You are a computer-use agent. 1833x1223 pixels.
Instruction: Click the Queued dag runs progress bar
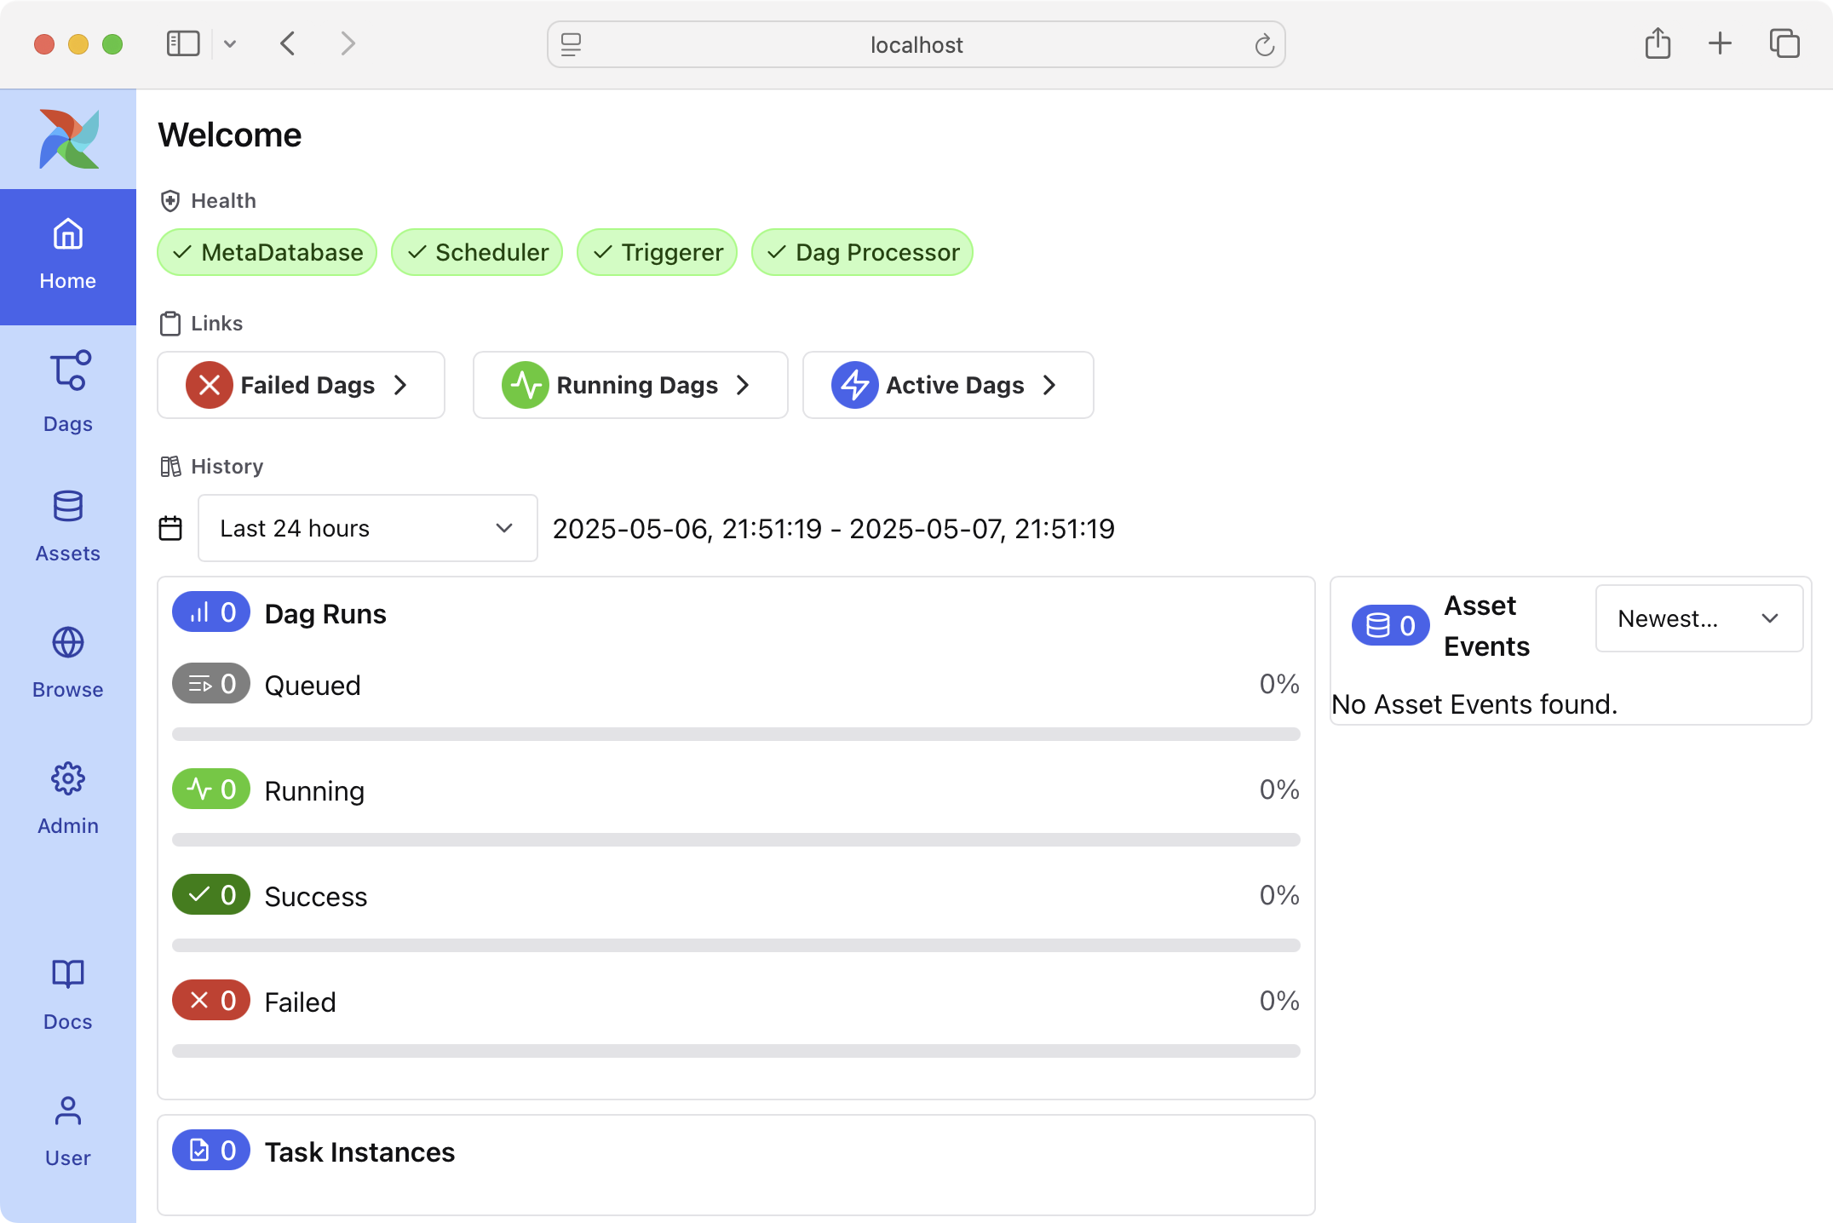coord(736,734)
